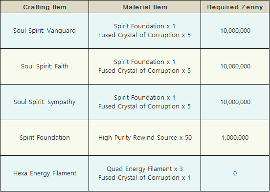
Task: Click the Quad Energy Filament x 3 text
Action: click(145, 169)
